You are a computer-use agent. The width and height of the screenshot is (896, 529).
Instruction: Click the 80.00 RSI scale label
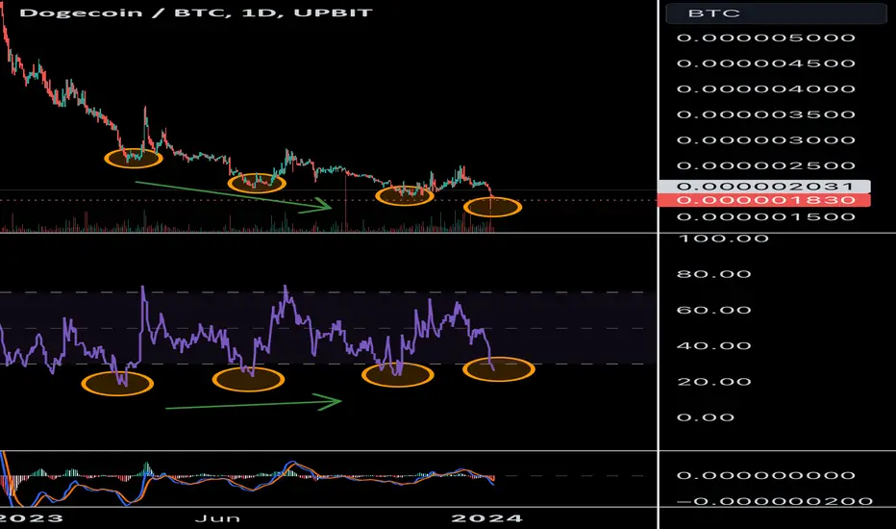pyautogui.click(x=714, y=274)
